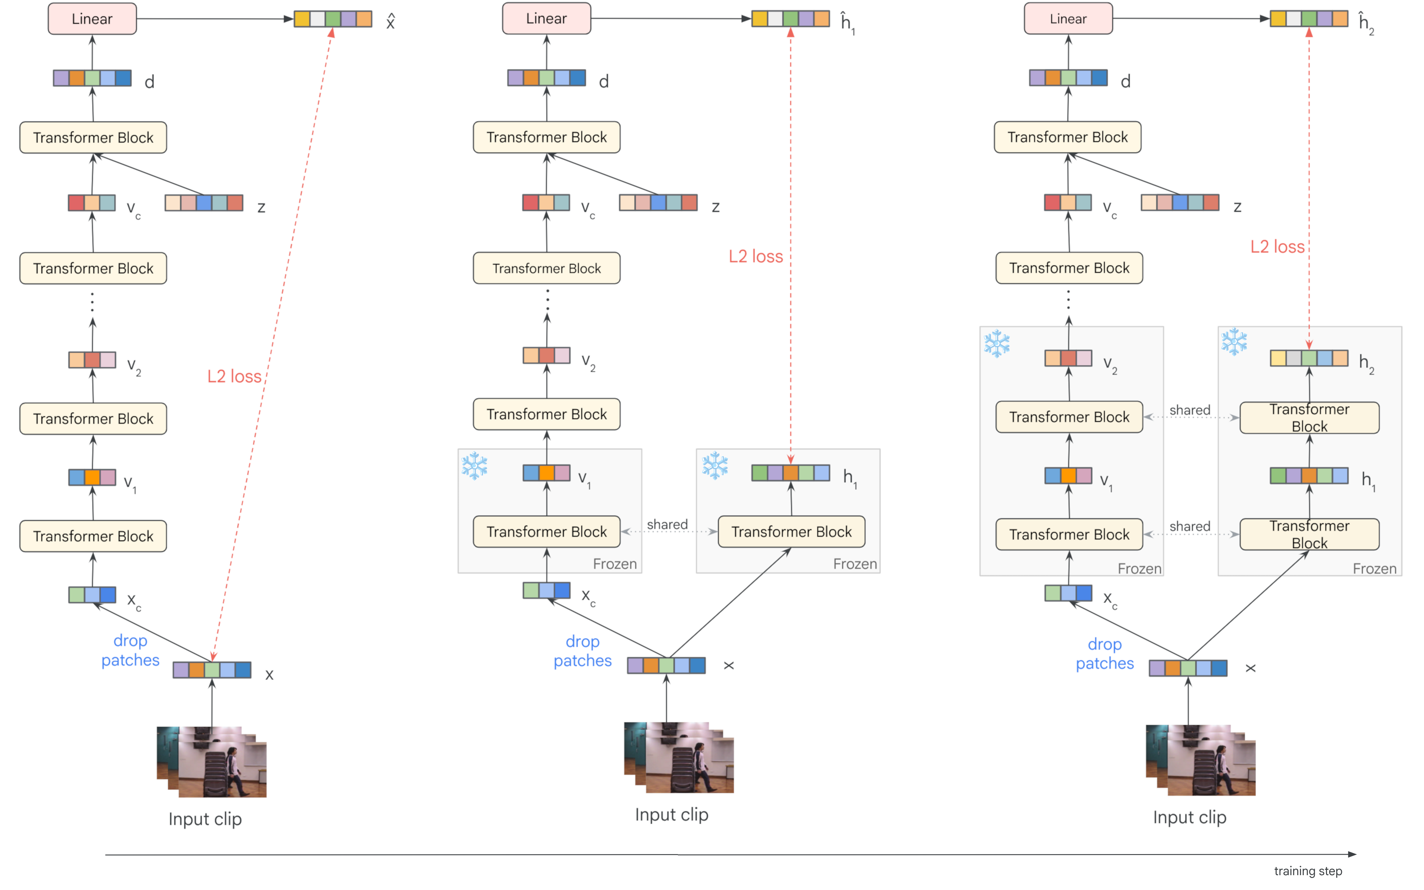Click the snowflake icon beside v1 in middle diagram
Viewport: 1424px width, 890px height.
(x=474, y=465)
